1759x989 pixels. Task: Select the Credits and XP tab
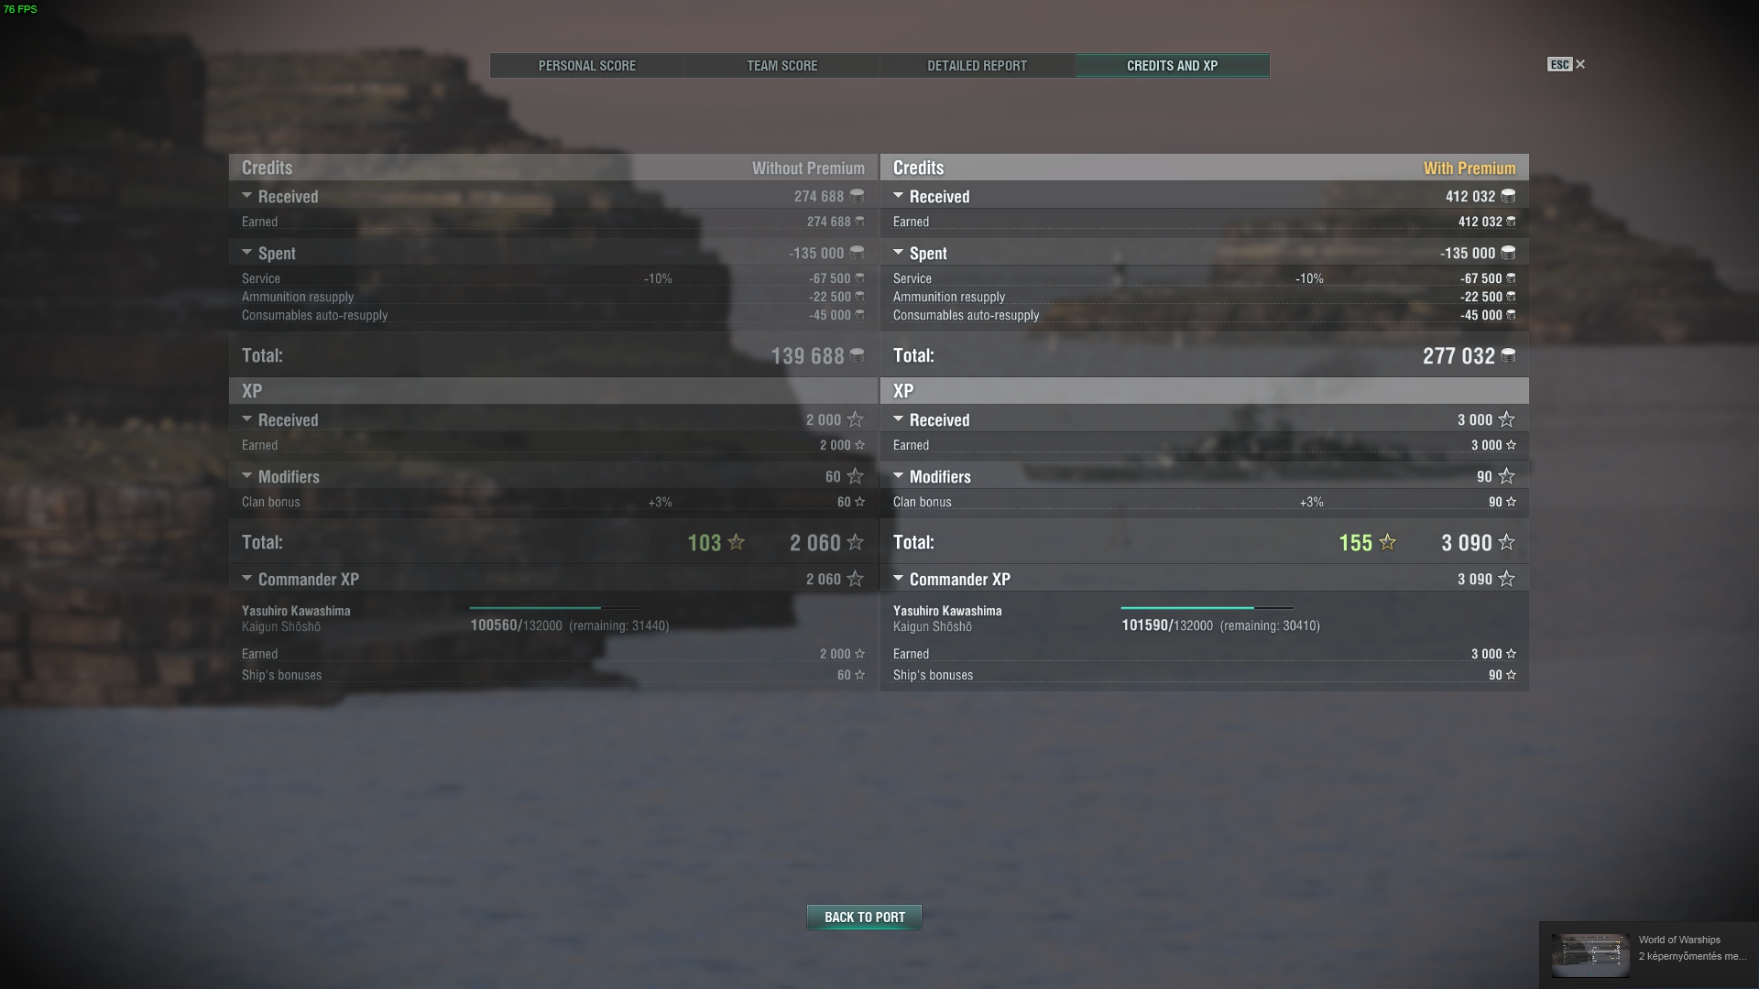pos(1173,66)
